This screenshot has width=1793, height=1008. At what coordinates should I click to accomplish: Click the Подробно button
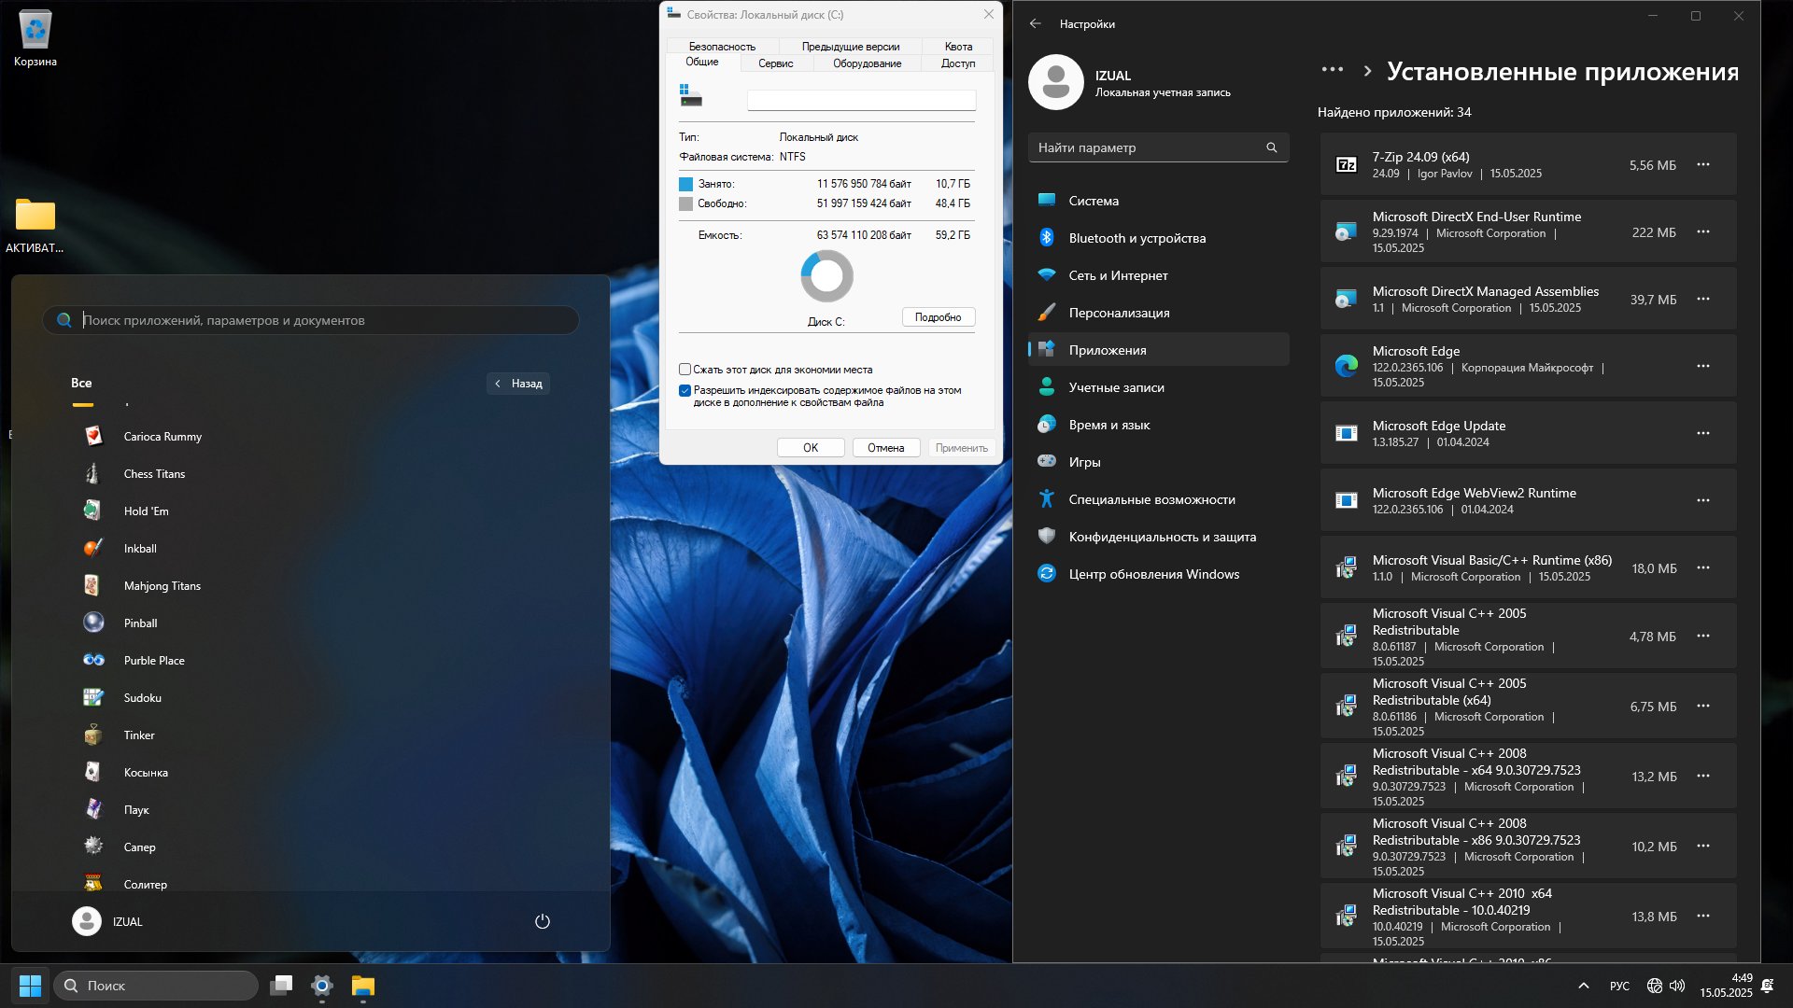coord(939,317)
